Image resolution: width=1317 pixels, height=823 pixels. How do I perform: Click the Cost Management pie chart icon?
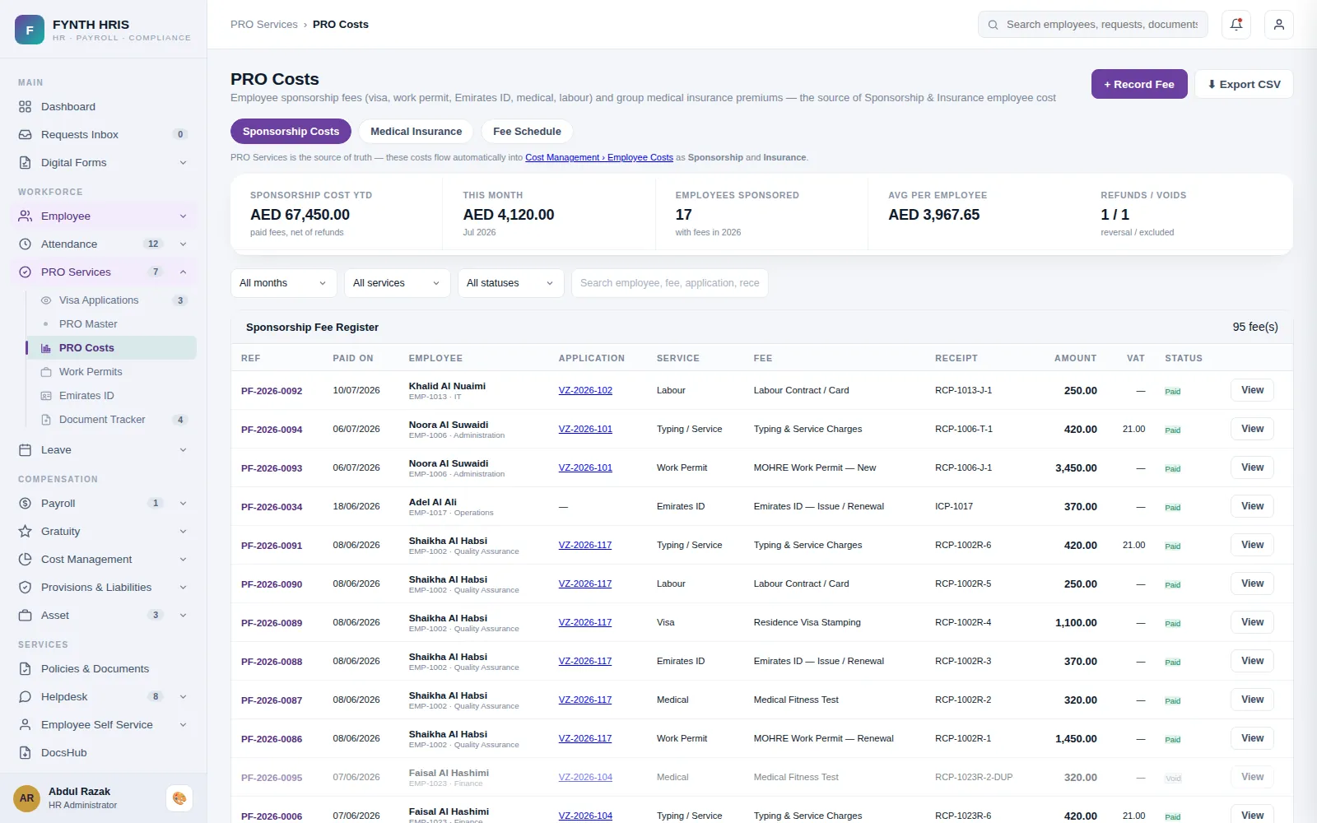tap(26, 560)
